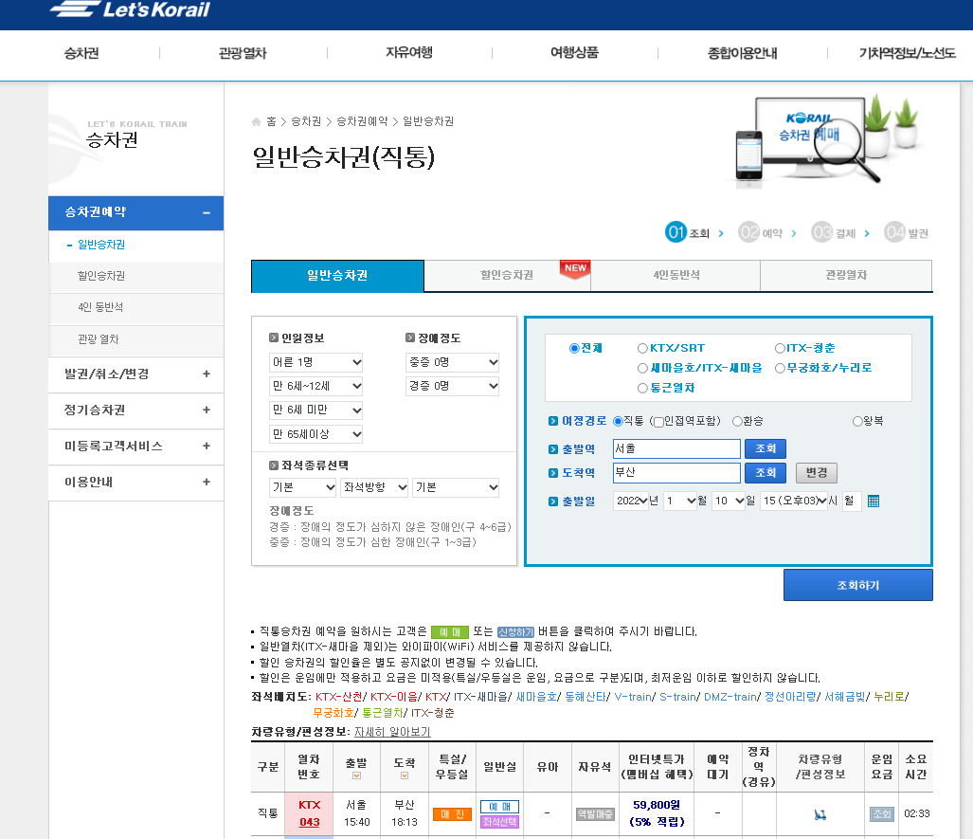Open the 관광열차 top menu
This screenshot has height=839, width=973.
pyautogui.click(x=243, y=53)
